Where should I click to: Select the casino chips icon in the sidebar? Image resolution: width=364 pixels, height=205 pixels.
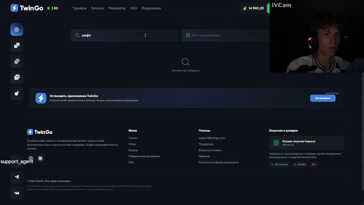tap(17, 61)
